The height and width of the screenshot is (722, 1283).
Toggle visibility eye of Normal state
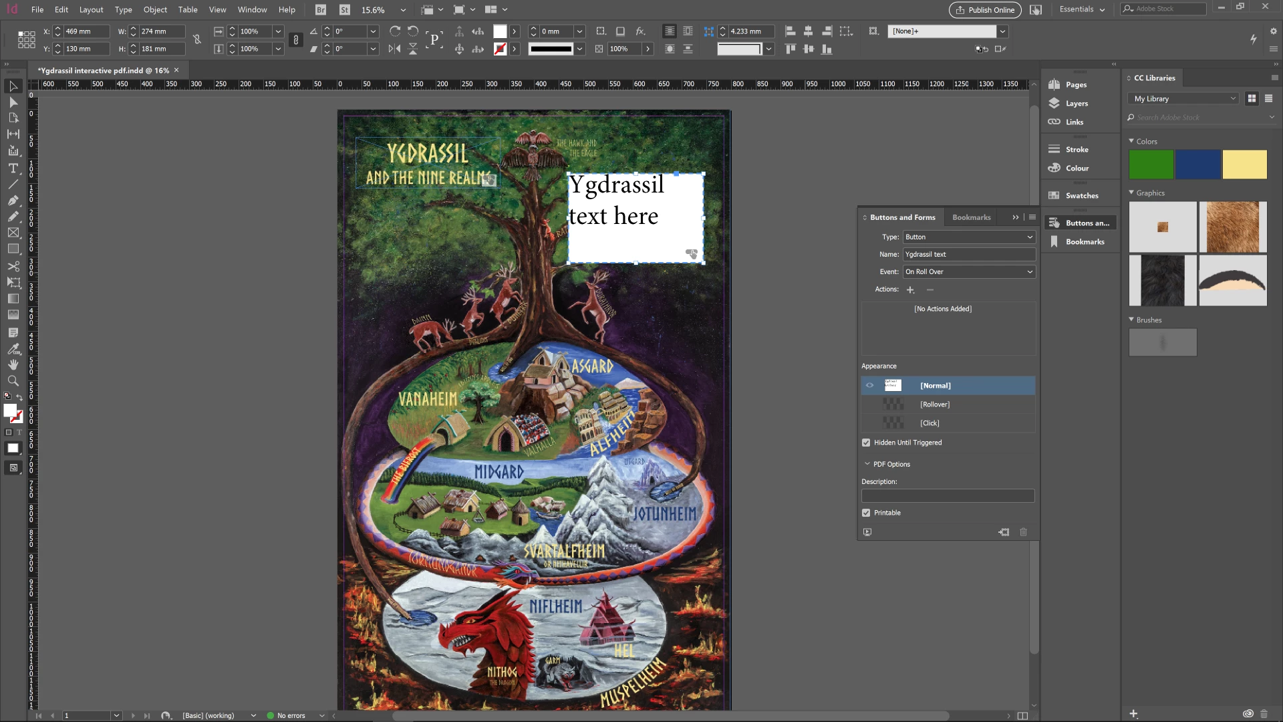tap(869, 386)
